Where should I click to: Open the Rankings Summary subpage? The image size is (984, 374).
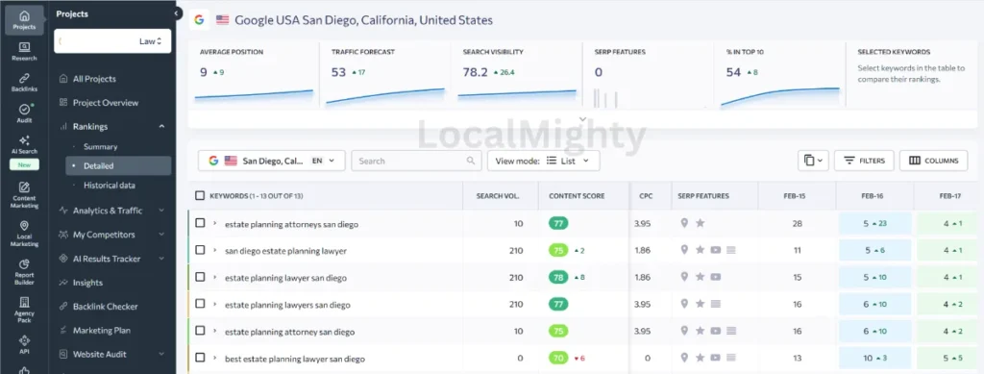point(100,147)
